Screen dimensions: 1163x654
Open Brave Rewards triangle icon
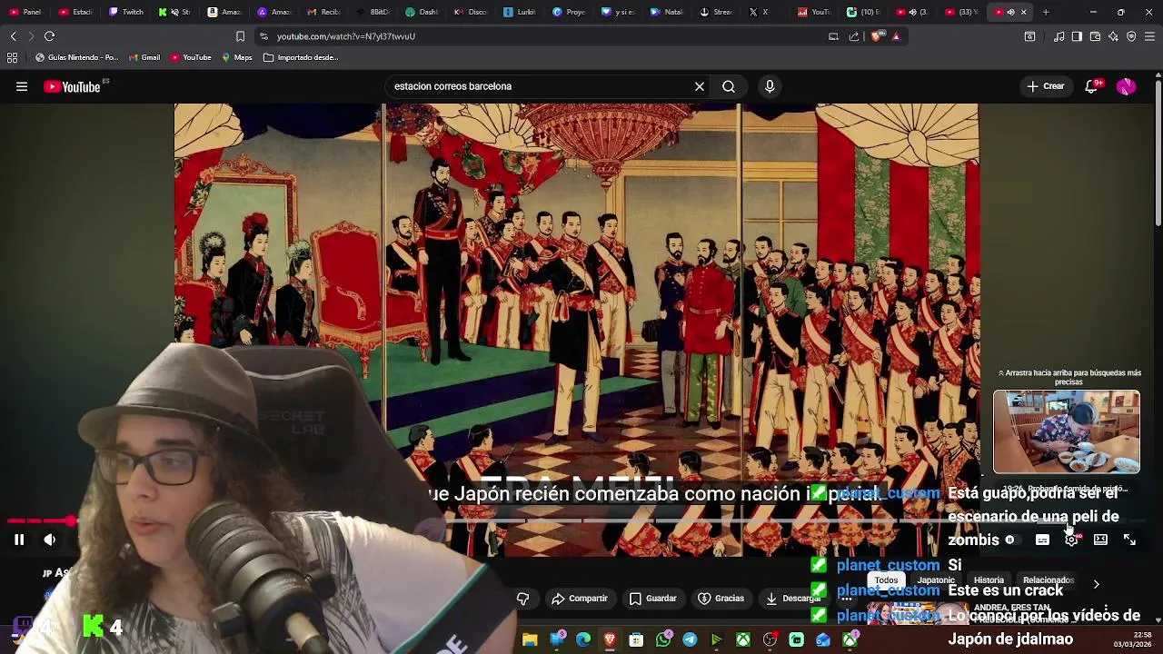click(896, 36)
